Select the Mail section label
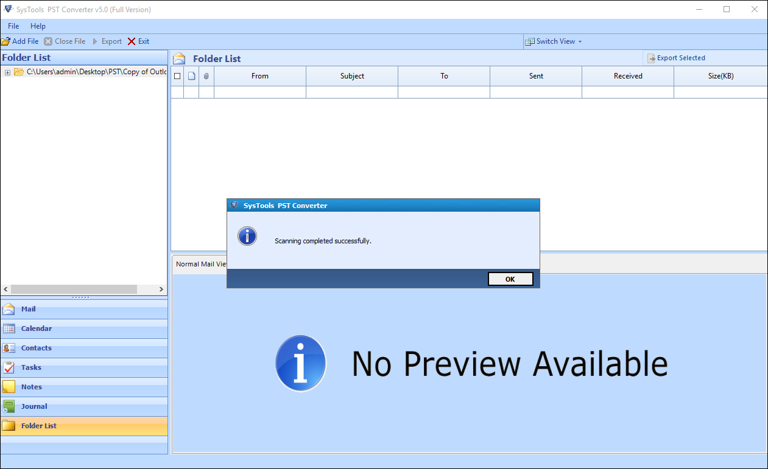768x469 pixels. (29, 309)
